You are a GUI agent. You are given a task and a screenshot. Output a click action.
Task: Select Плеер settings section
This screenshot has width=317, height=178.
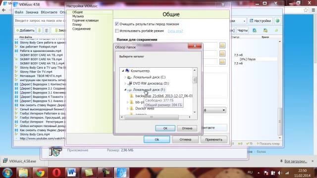(x=77, y=25)
